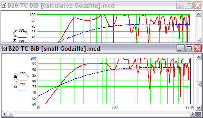The height and width of the screenshot is (118, 203).
Task: Maximize the small Godzilla window
Action: pyautogui.click(x=189, y=49)
